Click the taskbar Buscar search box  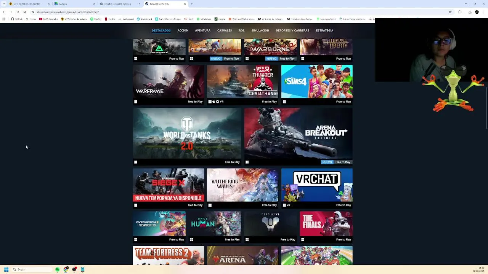(x=32, y=269)
